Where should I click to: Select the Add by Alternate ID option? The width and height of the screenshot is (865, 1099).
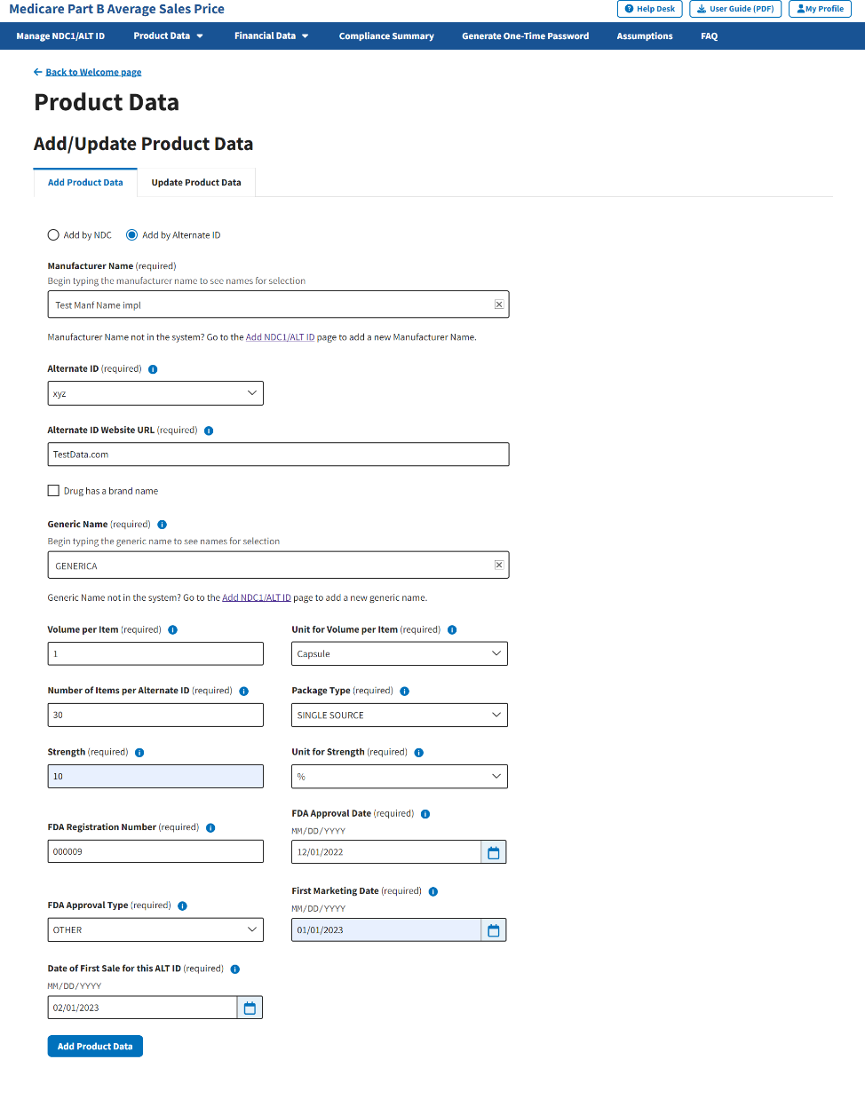coord(132,235)
